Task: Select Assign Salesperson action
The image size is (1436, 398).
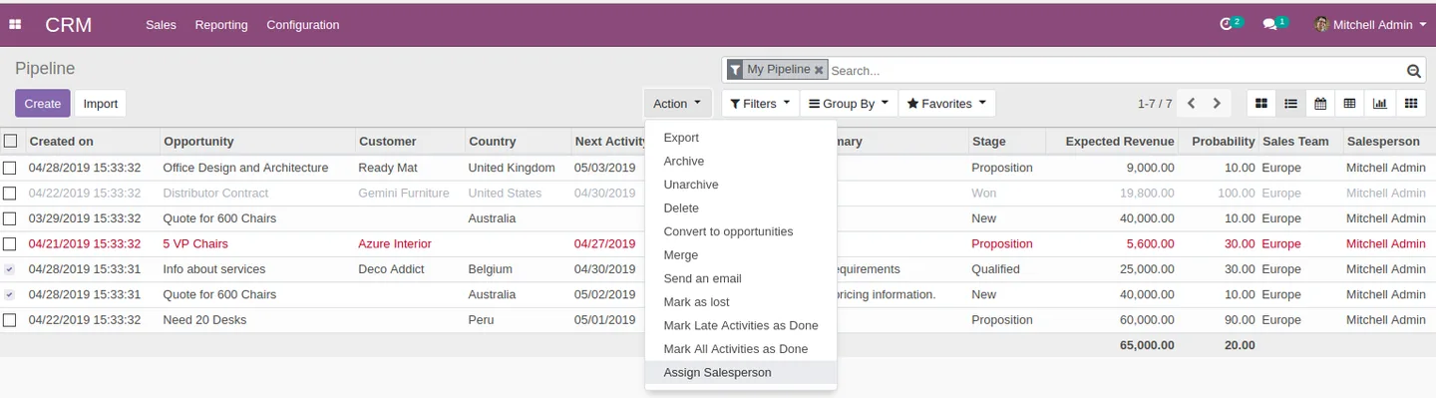Action: (741, 373)
